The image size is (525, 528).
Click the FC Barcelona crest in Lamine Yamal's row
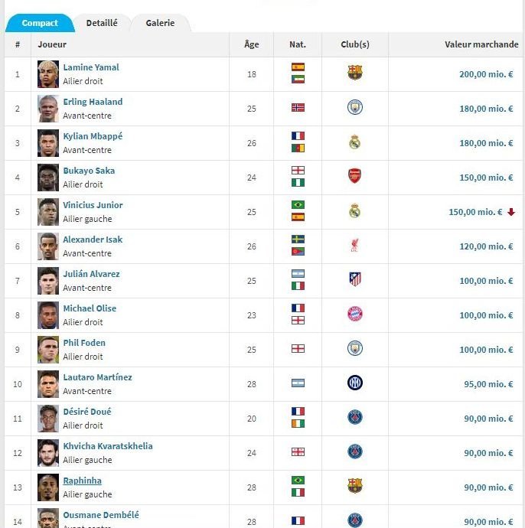tap(354, 73)
